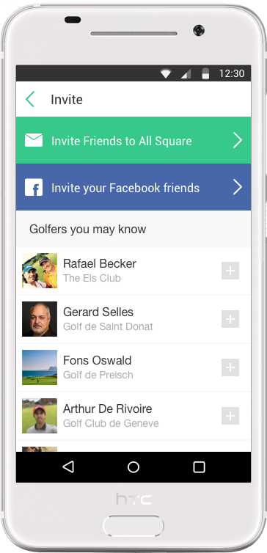Select Invite your Facebook friends

[x=133, y=187]
